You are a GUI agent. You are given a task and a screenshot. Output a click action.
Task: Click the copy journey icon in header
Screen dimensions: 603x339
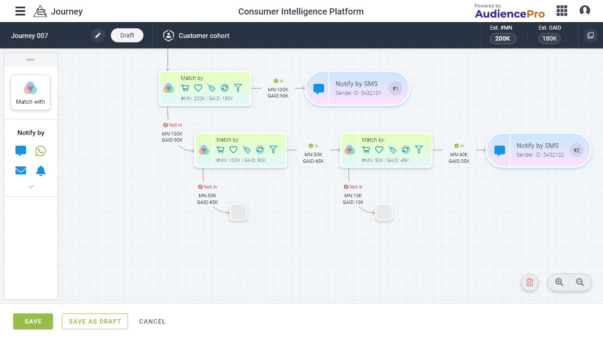pos(590,35)
